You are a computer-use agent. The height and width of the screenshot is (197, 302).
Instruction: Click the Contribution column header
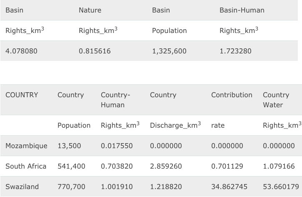232,95
